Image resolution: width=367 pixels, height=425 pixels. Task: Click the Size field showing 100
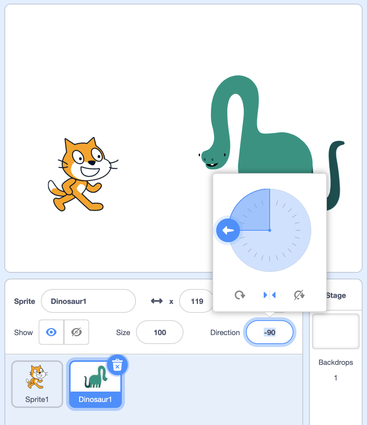(x=160, y=332)
